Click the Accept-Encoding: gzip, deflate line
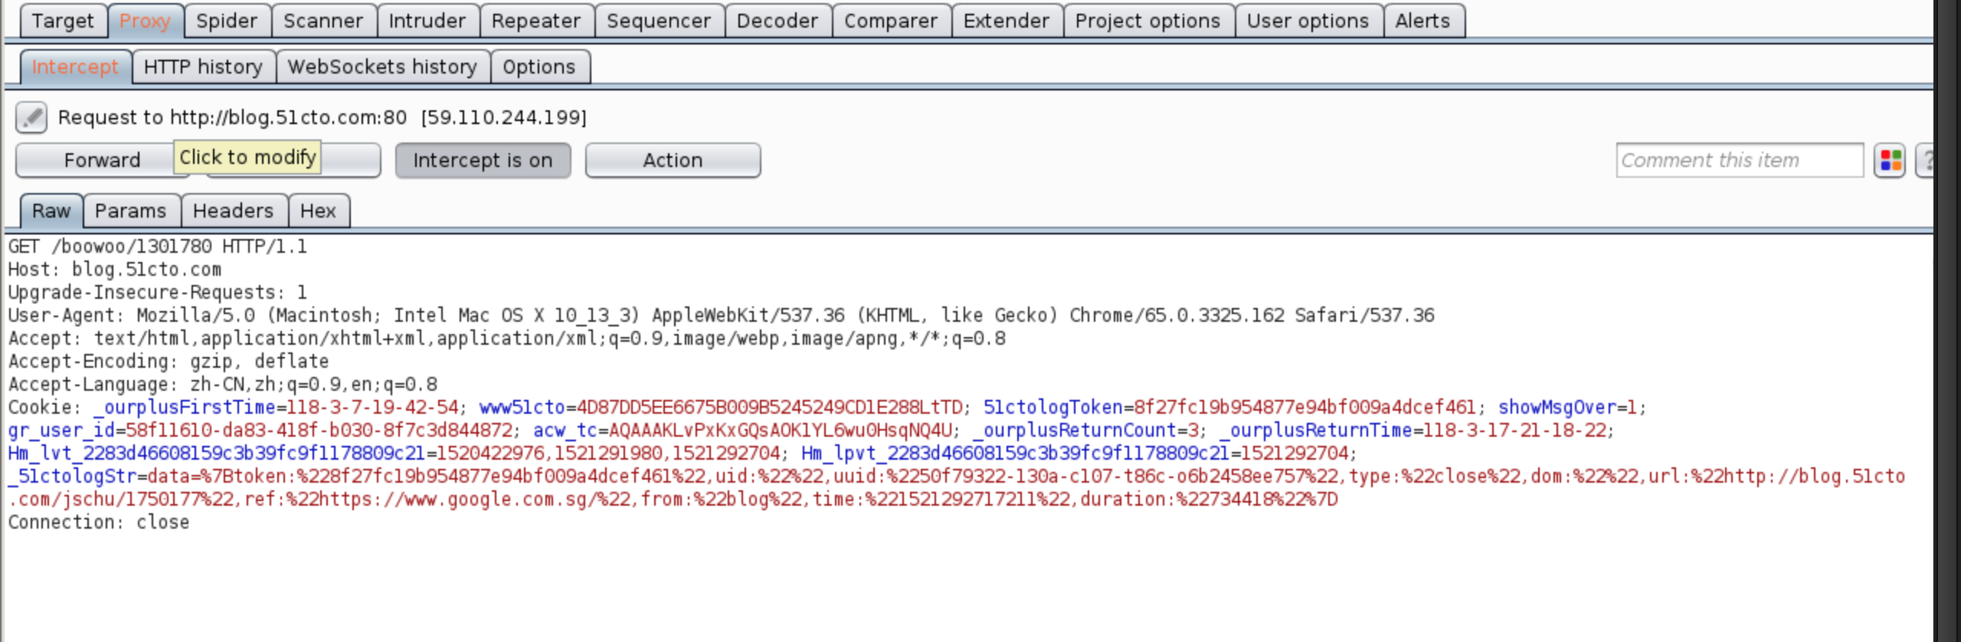1961x642 pixels. coord(169,362)
